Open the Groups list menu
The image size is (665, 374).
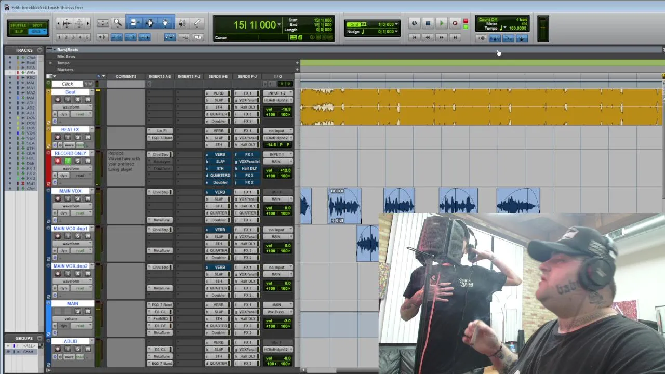point(39,338)
